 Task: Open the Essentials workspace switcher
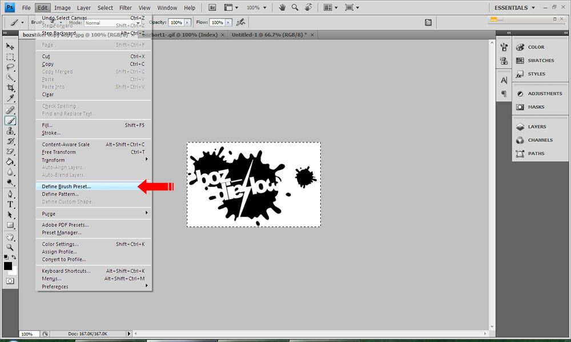[x=514, y=7]
